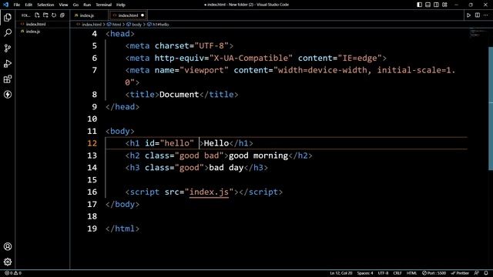Open the Selection menu
The height and width of the screenshot is (277, 493).
point(45,5)
